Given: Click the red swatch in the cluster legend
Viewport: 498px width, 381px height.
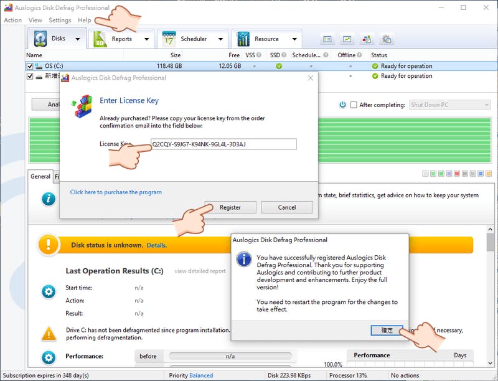Looking at the screenshot, I should click(458, 174).
